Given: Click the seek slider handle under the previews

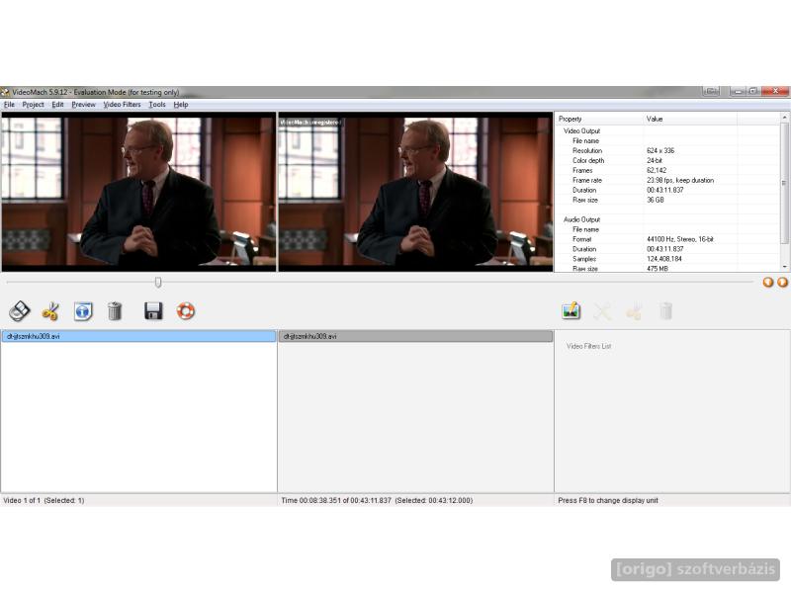Looking at the screenshot, I should 158,283.
